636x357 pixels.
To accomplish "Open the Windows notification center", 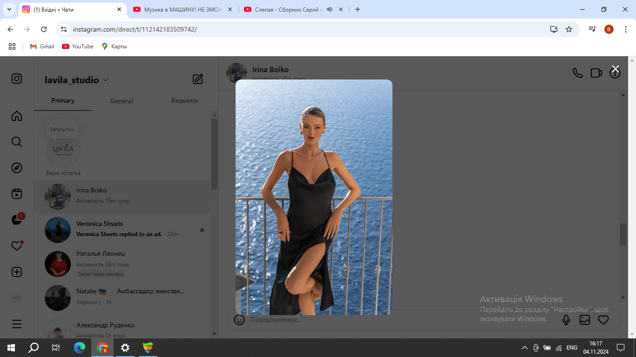I will (621, 347).
